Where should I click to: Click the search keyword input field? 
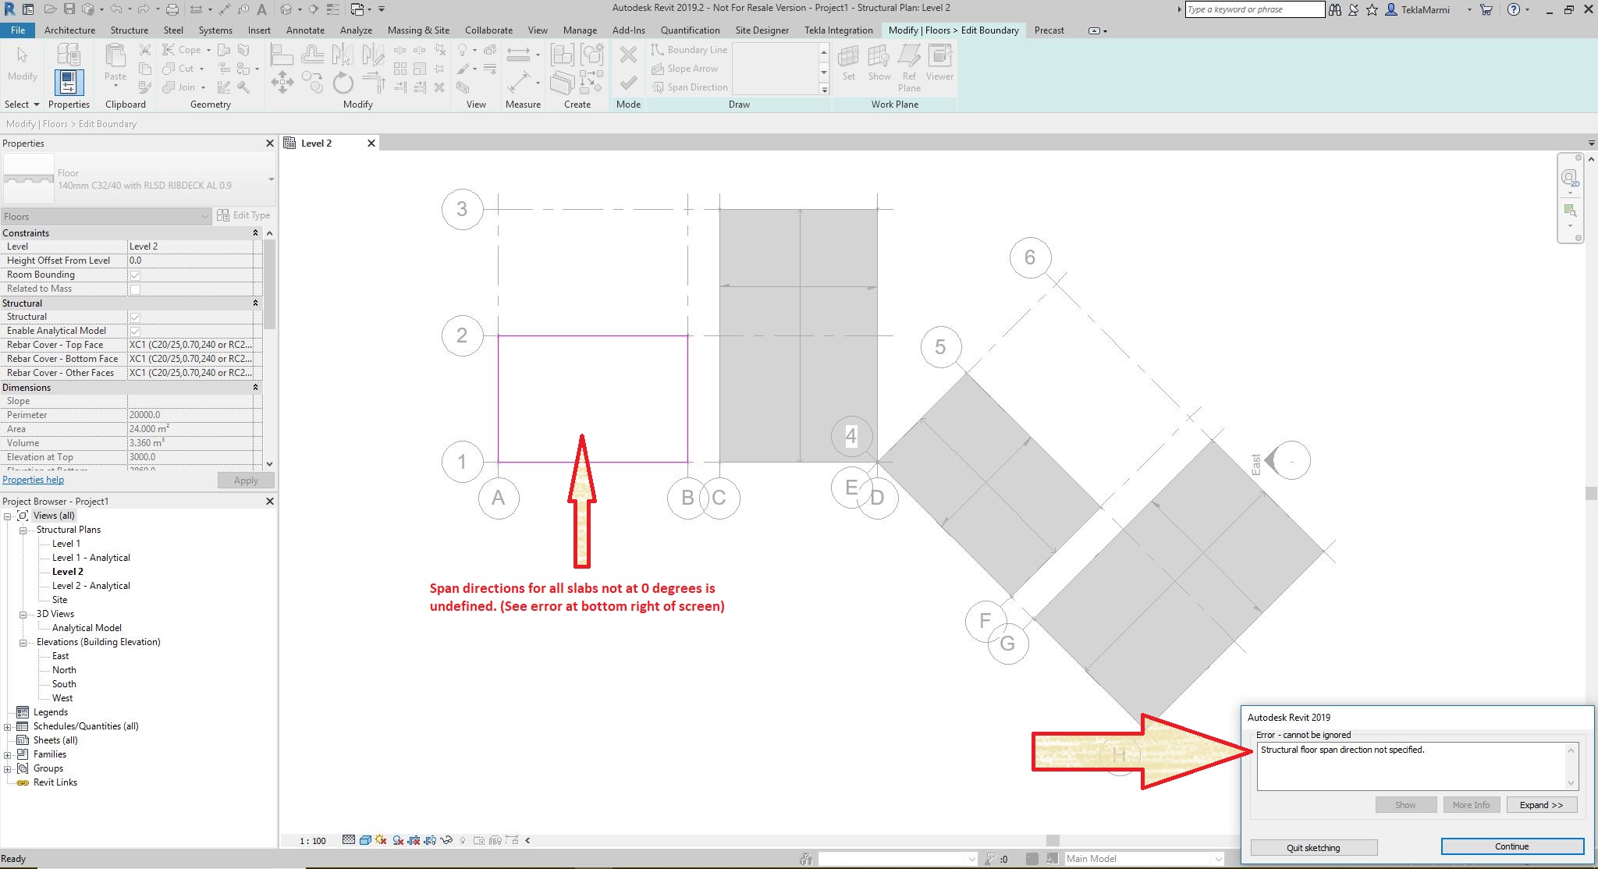pos(1253,9)
